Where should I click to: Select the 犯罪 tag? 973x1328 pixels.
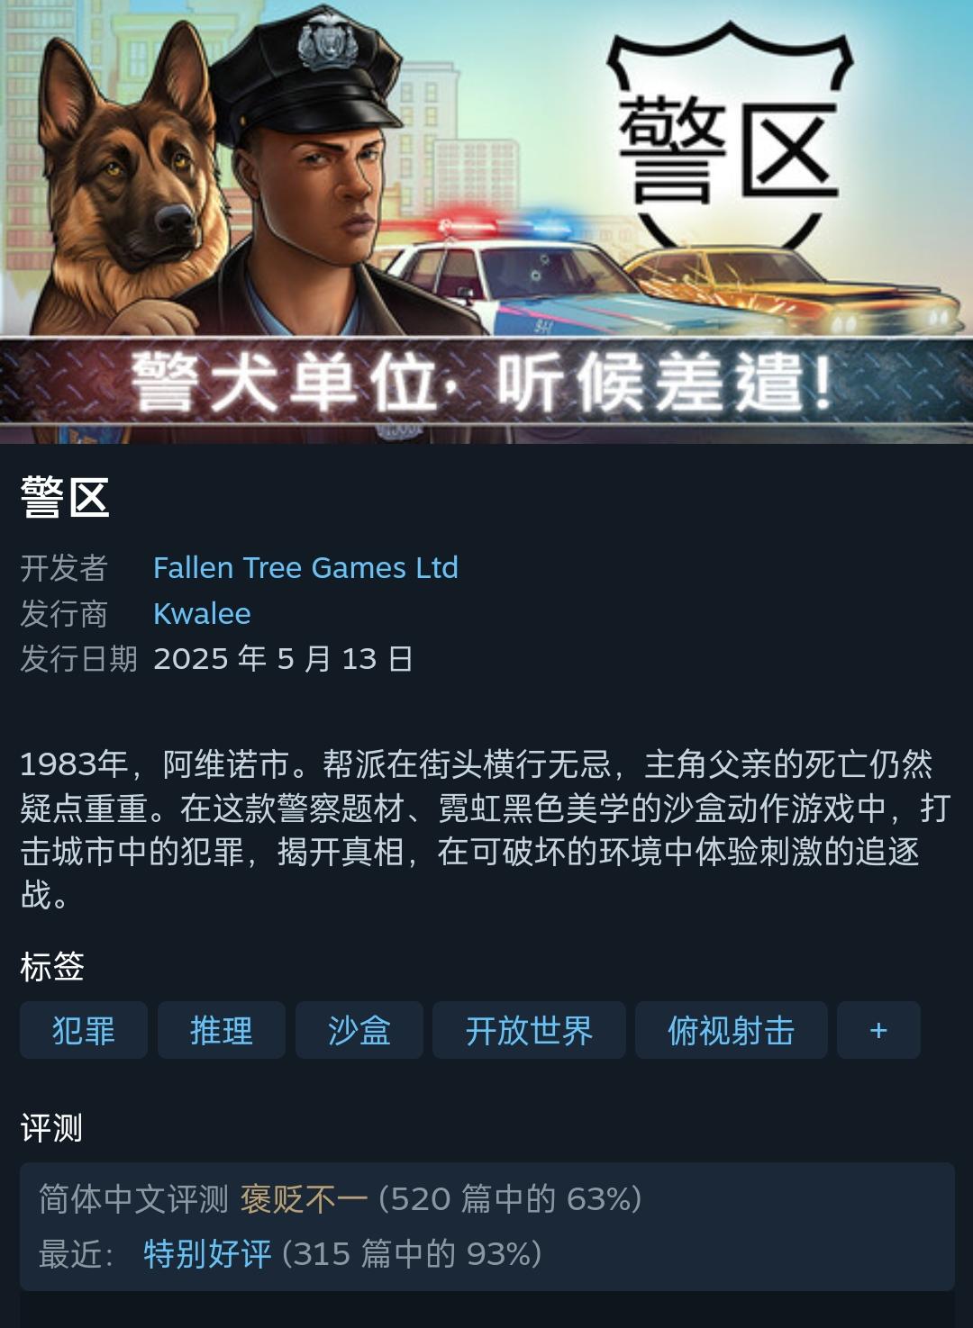click(x=84, y=1030)
